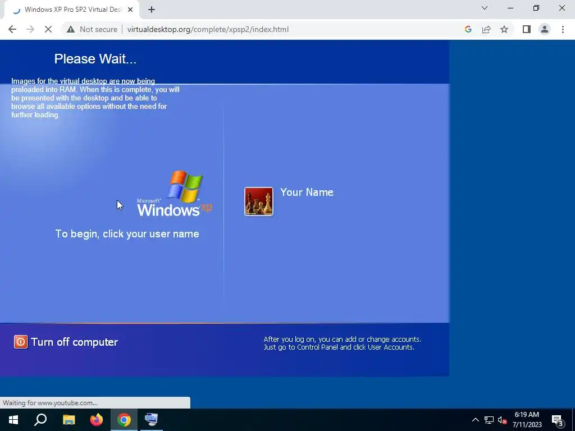575x431 pixels.
Task: Open a new browser tab
Action: coord(152,10)
